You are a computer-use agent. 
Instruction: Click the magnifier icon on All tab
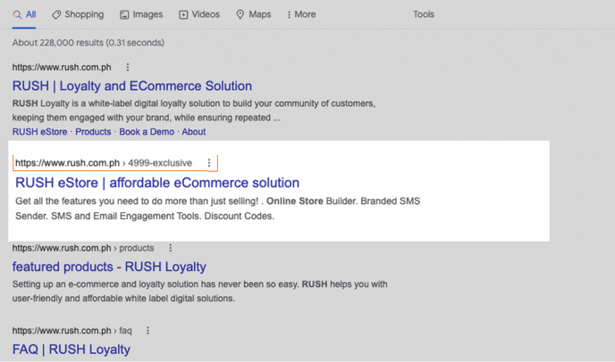coord(17,15)
